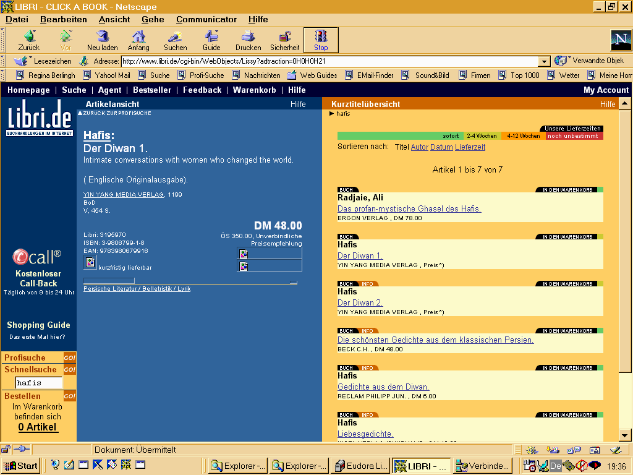Open Persische Literatur / Belletristik / Lyrik category

point(137,288)
